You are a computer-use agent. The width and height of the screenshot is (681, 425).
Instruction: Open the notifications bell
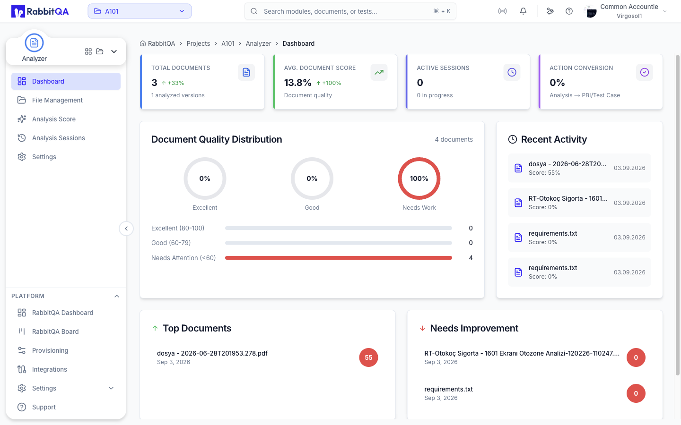(x=523, y=11)
